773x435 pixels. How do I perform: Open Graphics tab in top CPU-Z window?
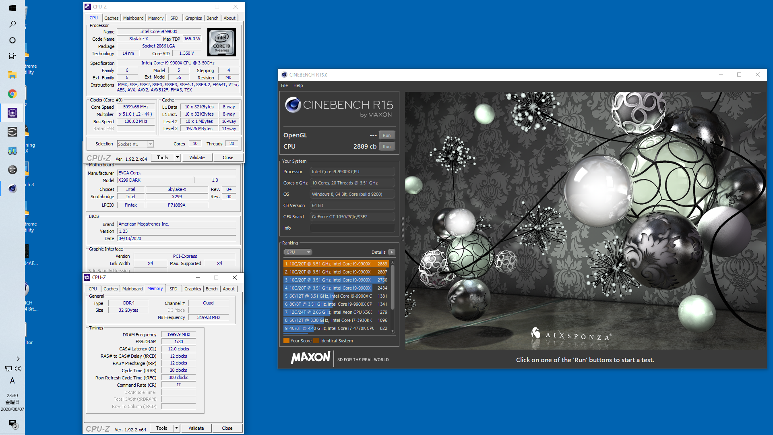(193, 18)
